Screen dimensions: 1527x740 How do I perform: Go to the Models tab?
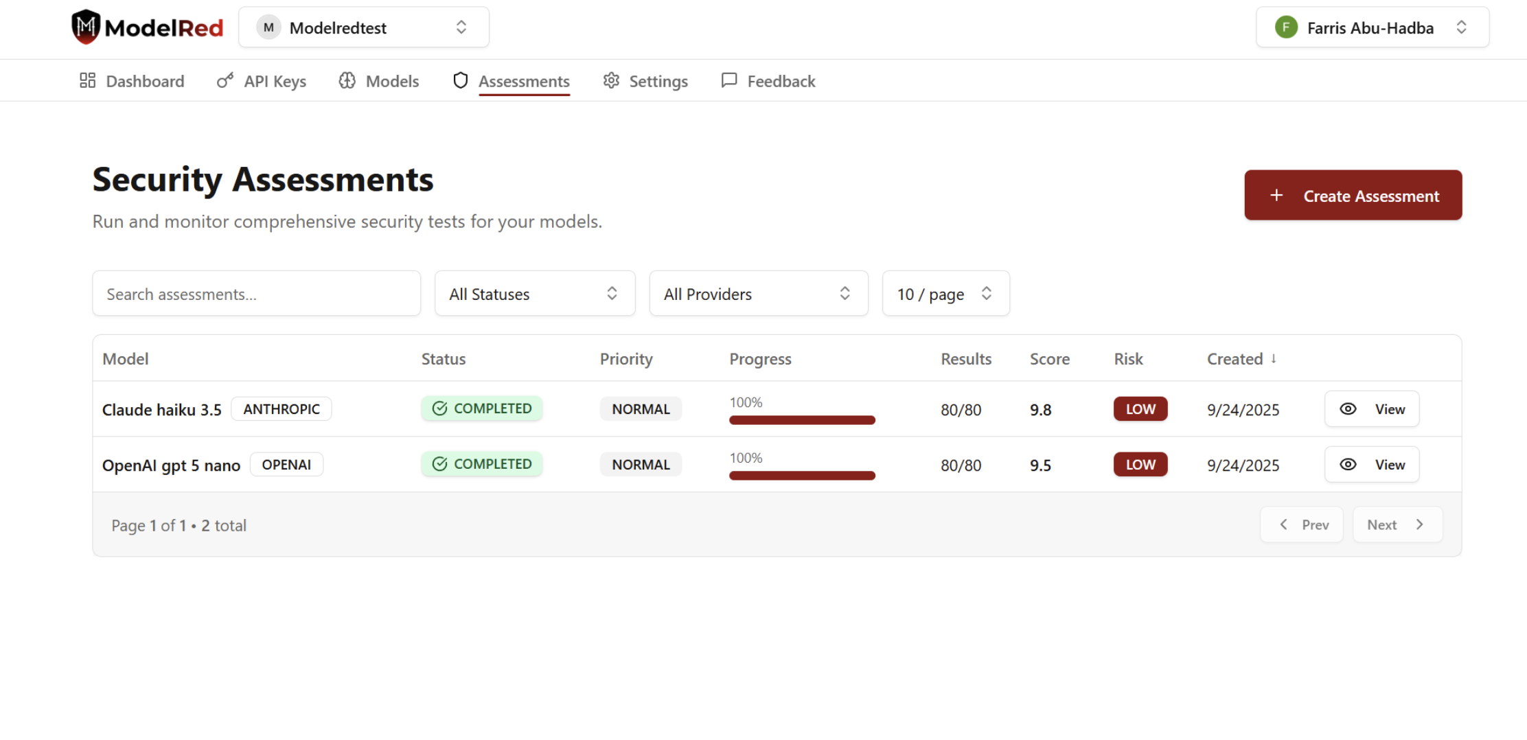point(392,81)
